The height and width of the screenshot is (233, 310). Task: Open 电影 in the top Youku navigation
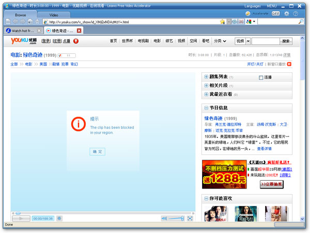pos(157,41)
